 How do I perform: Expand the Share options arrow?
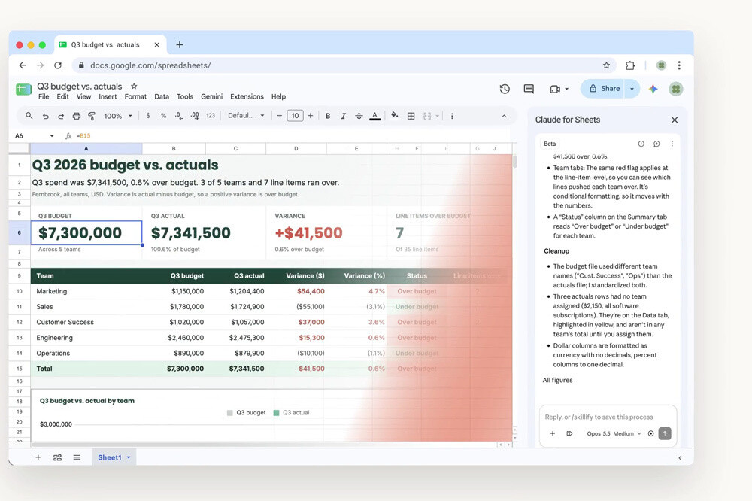click(x=632, y=89)
